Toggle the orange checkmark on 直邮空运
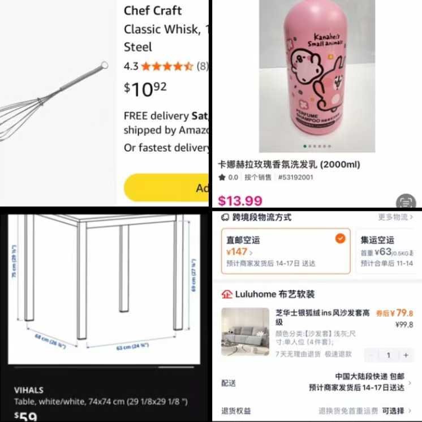The image size is (422, 422). pos(340,239)
